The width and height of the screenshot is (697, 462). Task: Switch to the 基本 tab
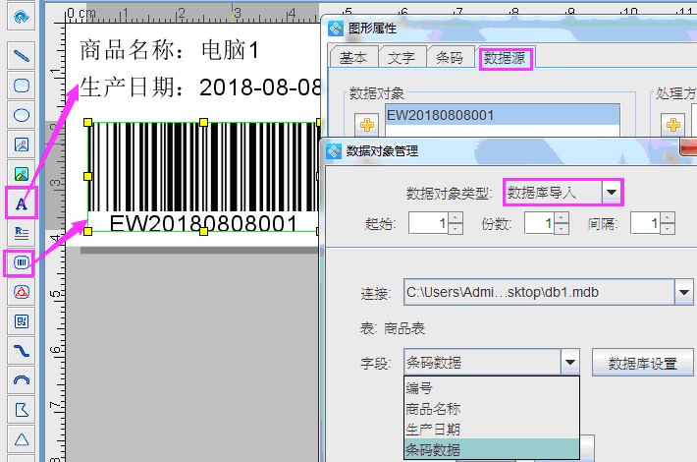pos(351,58)
